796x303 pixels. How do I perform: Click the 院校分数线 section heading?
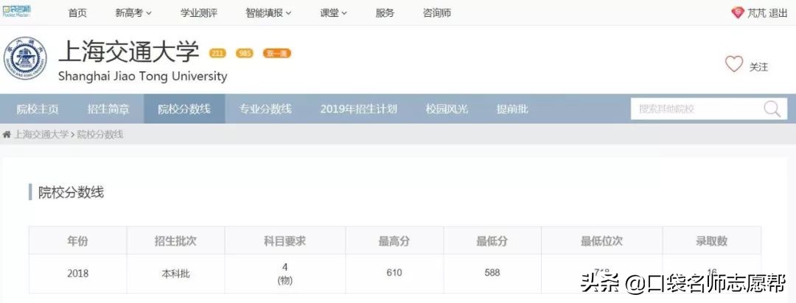(71, 193)
